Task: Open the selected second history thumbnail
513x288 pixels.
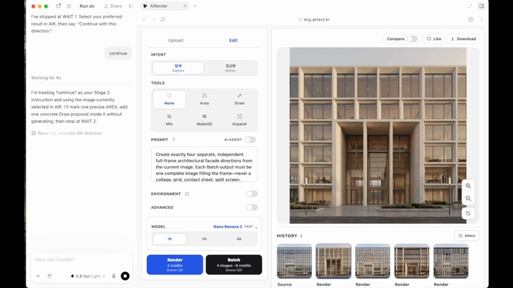Action: pyautogui.click(x=334, y=261)
